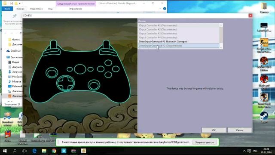Image resolution: width=275 pixels, height=155 pixels.
Task: Click the pin to quick access icon
Action: (x=14, y=16)
